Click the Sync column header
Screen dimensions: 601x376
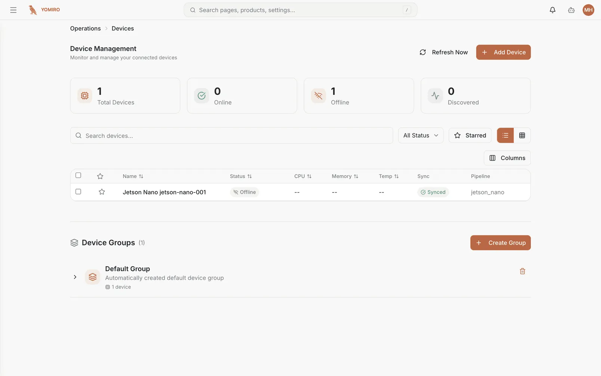pos(423,176)
